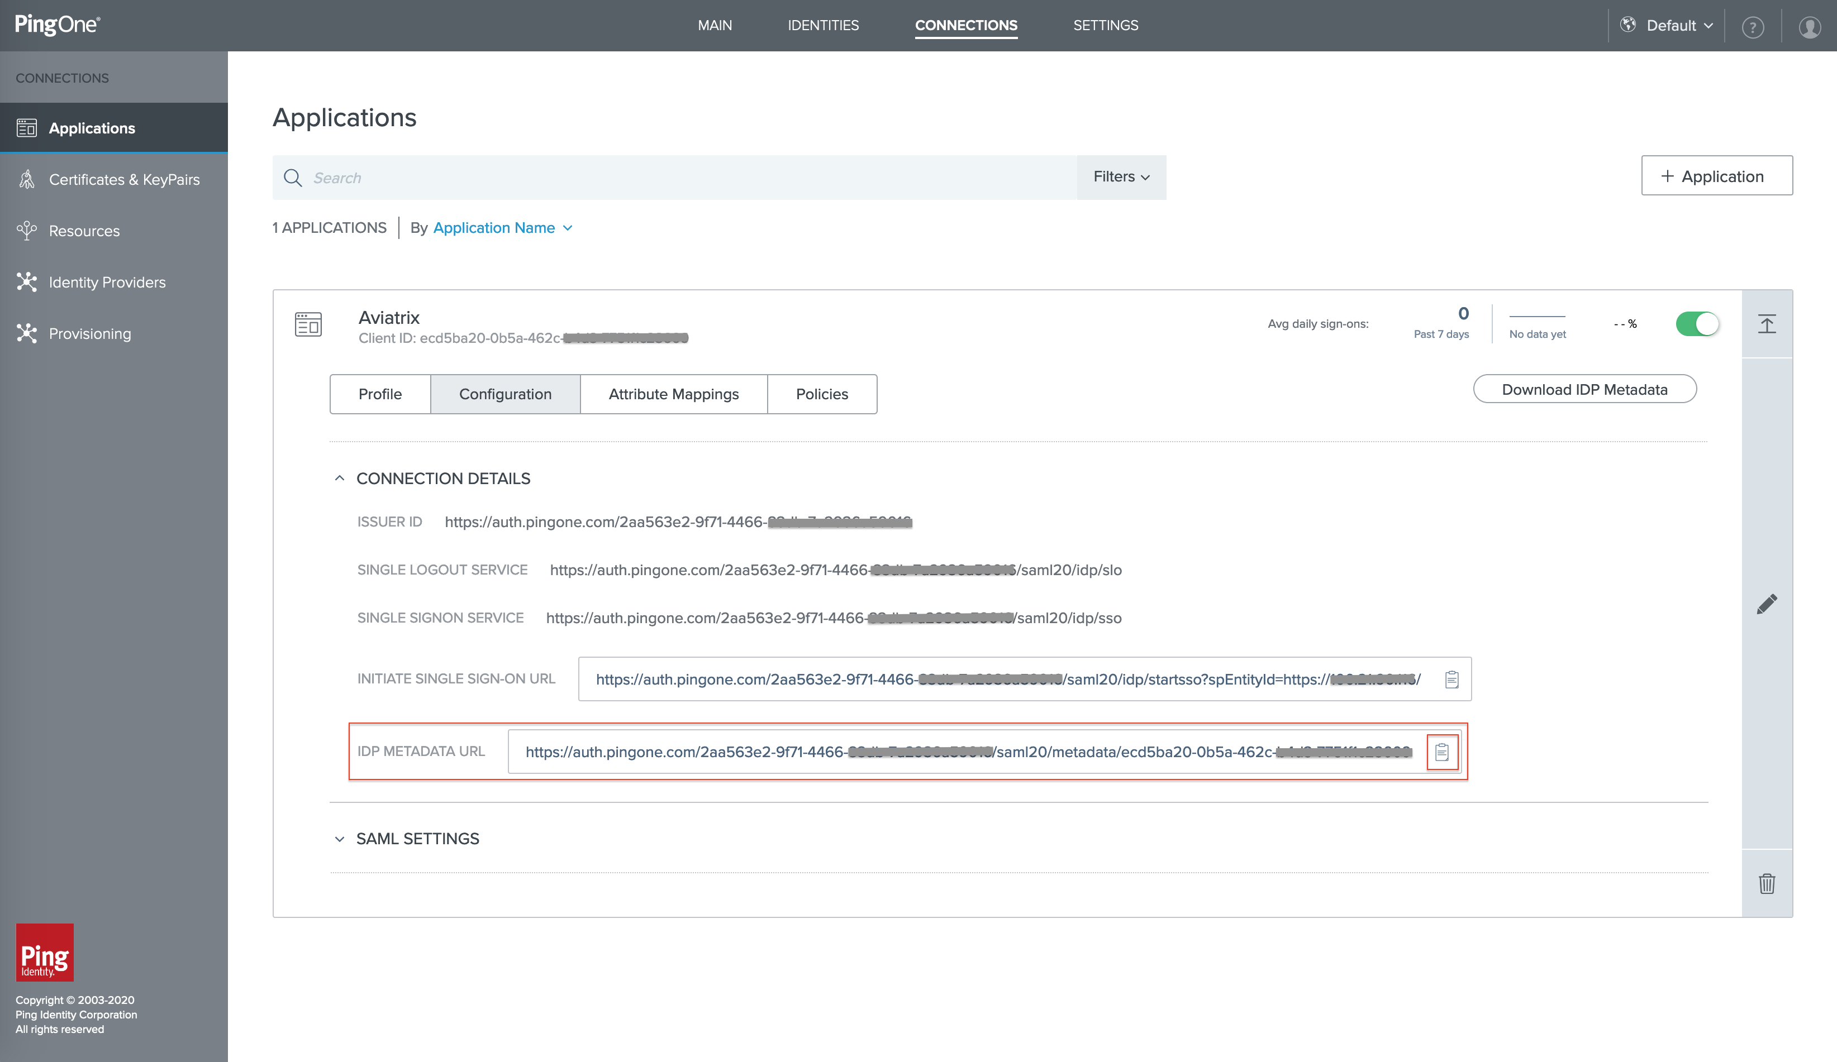Click into the Search field
The image size is (1837, 1062).
[x=674, y=177]
